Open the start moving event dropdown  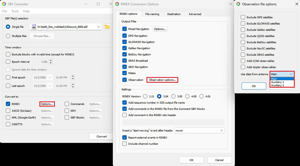[222, 131]
